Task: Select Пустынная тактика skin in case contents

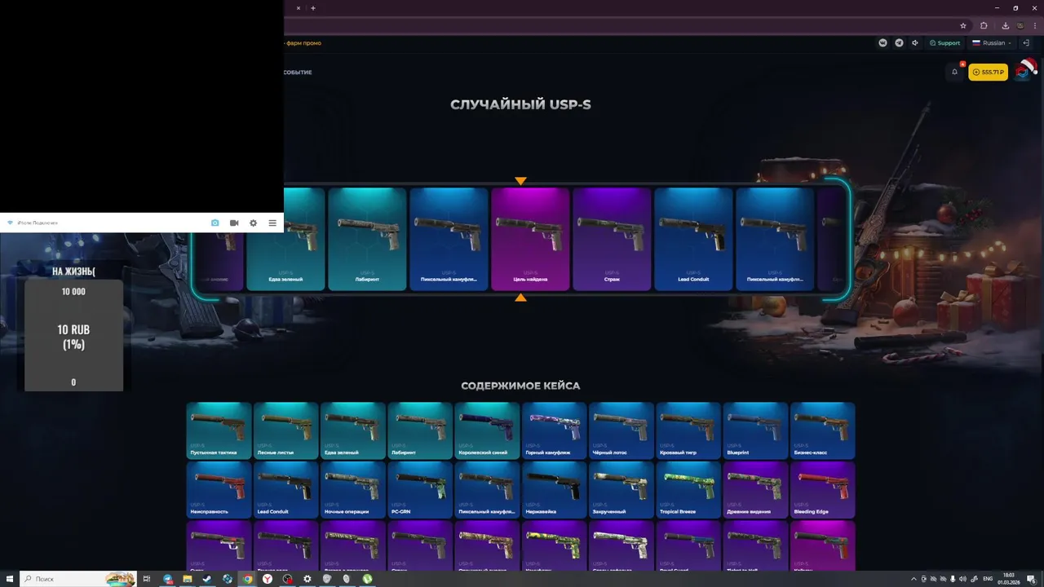Action: (x=219, y=430)
